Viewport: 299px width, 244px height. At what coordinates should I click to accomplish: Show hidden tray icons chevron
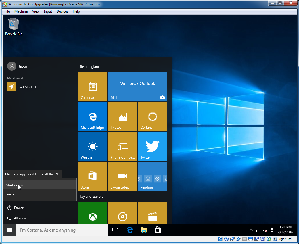tap(251, 230)
